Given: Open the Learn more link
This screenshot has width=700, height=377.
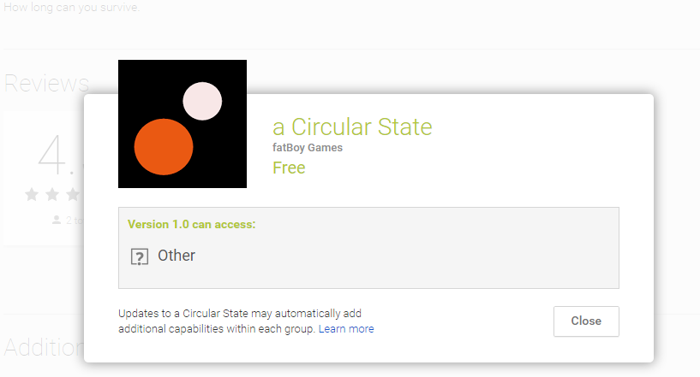Looking at the screenshot, I should click(x=346, y=328).
